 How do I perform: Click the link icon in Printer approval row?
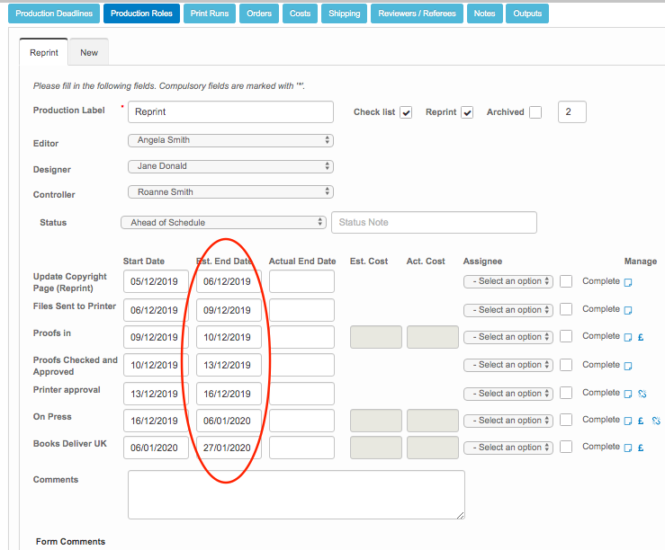(643, 394)
